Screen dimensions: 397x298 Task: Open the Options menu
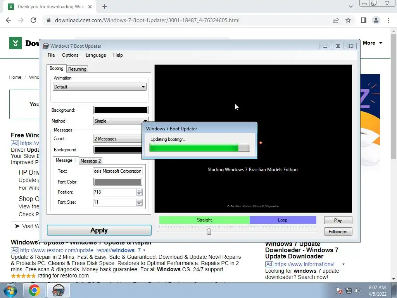(70, 55)
